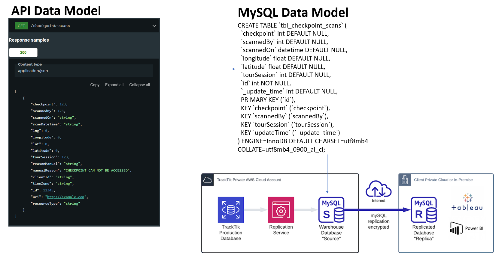Click the CREATE TABLE tbl_checkpoint_scans line
The width and height of the screenshot is (499, 258).
coord(292,25)
